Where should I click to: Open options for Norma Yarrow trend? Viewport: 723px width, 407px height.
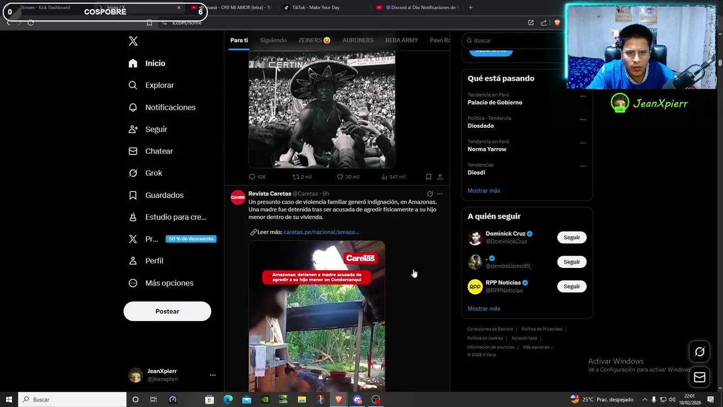coord(583,142)
